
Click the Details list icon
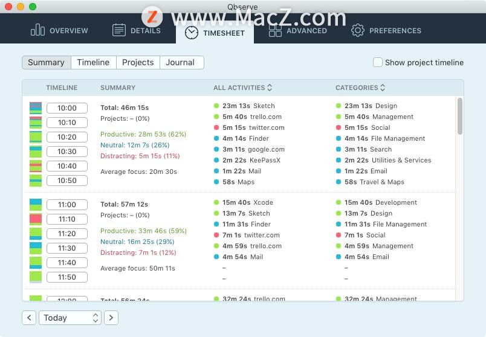click(x=118, y=30)
